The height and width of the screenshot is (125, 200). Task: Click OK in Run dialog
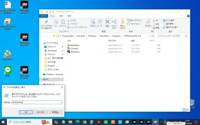point(26,112)
